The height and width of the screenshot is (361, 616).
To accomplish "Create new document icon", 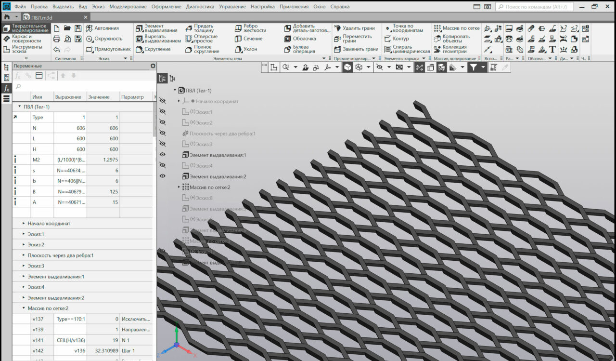I will (57, 28).
